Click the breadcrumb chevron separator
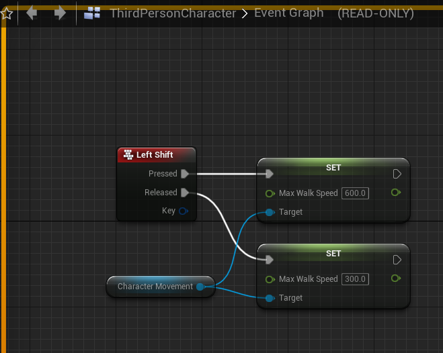The width and height of the screenshot is (443, 353). pyautogui.click(x=245, y=13)
